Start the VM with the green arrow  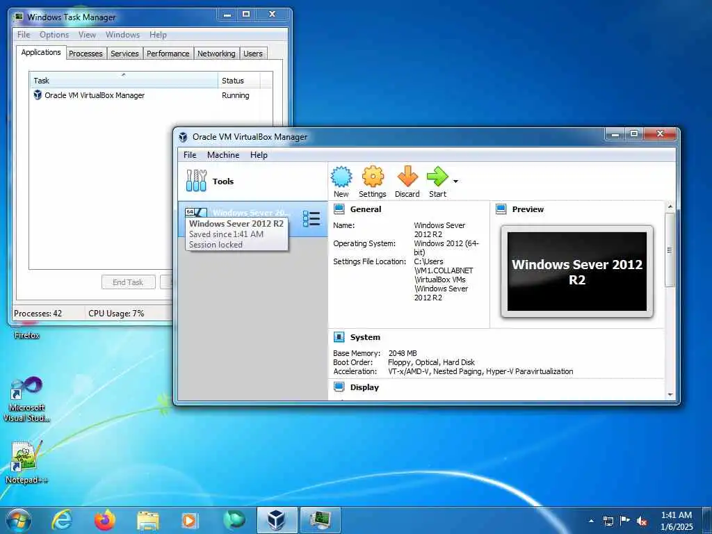[437, 182]
